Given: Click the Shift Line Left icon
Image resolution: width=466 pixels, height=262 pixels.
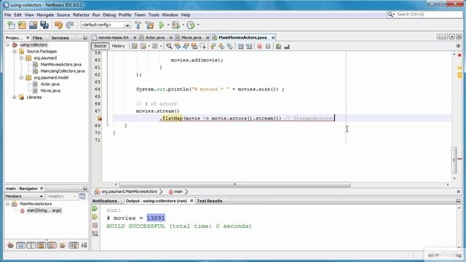Looking at the screenshot, I should [x=240, y=47].
